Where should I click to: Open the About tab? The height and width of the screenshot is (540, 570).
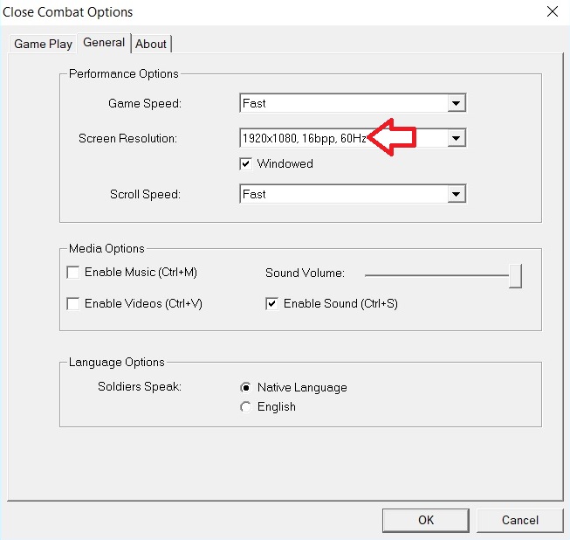(151, 44)
